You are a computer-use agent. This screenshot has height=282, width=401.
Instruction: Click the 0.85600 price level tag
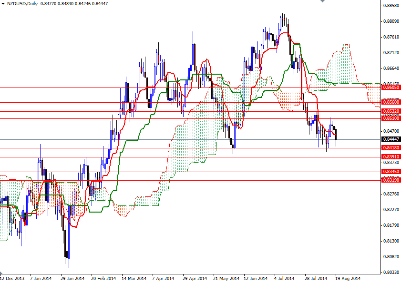coord(391,101)
